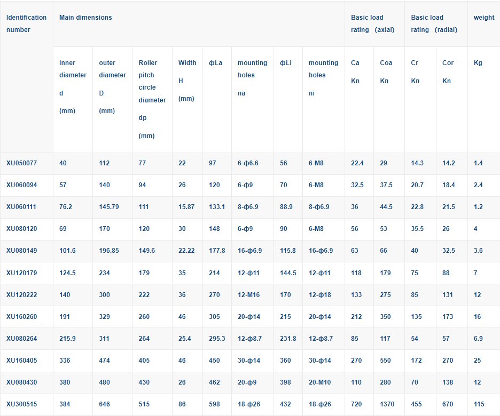The width and height of the screenshot is (500, 416).
Task: Click the XU050077 identification number
Action: click(x=21, y=163)
